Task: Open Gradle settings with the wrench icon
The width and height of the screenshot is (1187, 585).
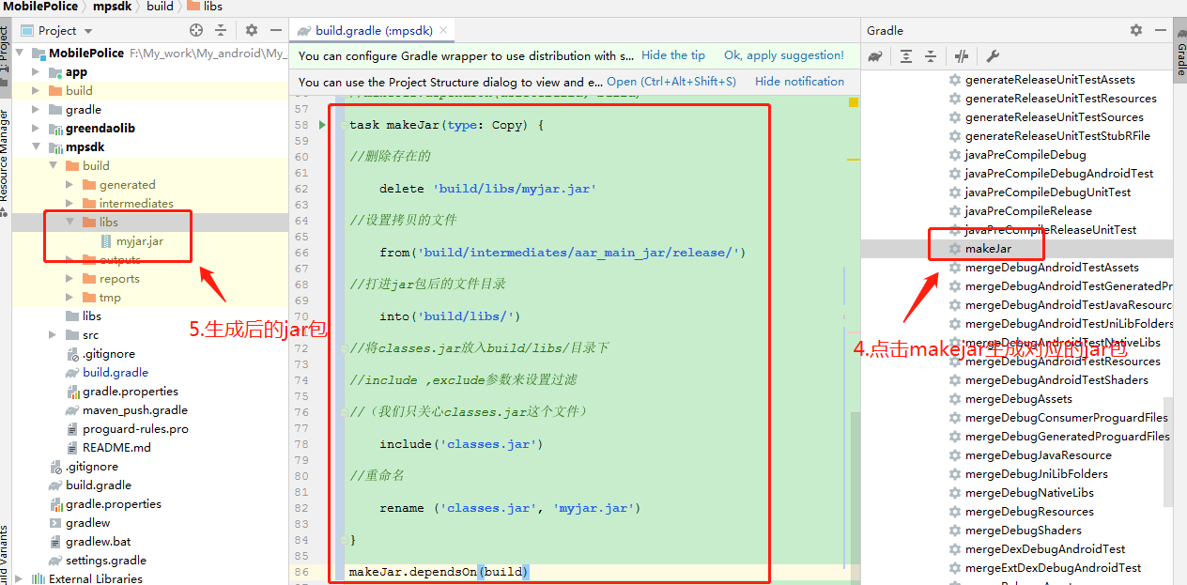Action: click(992, 56)
